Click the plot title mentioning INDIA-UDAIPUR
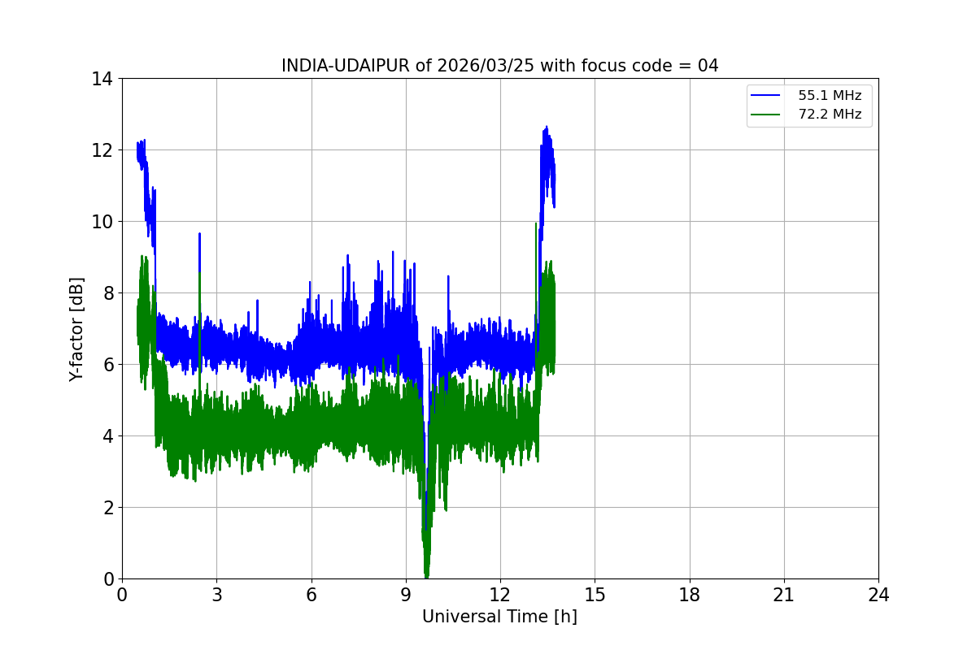 499,66
